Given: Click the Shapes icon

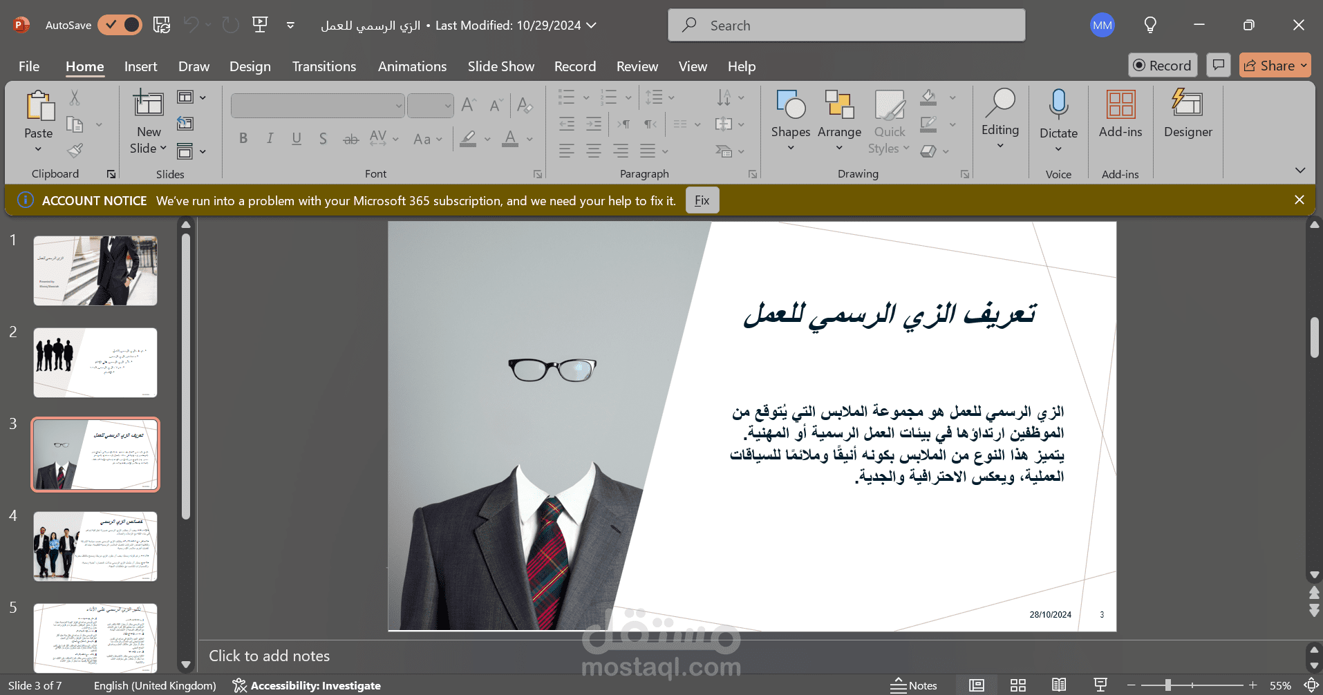Looking at the screenshot, I should click(791, 104).
